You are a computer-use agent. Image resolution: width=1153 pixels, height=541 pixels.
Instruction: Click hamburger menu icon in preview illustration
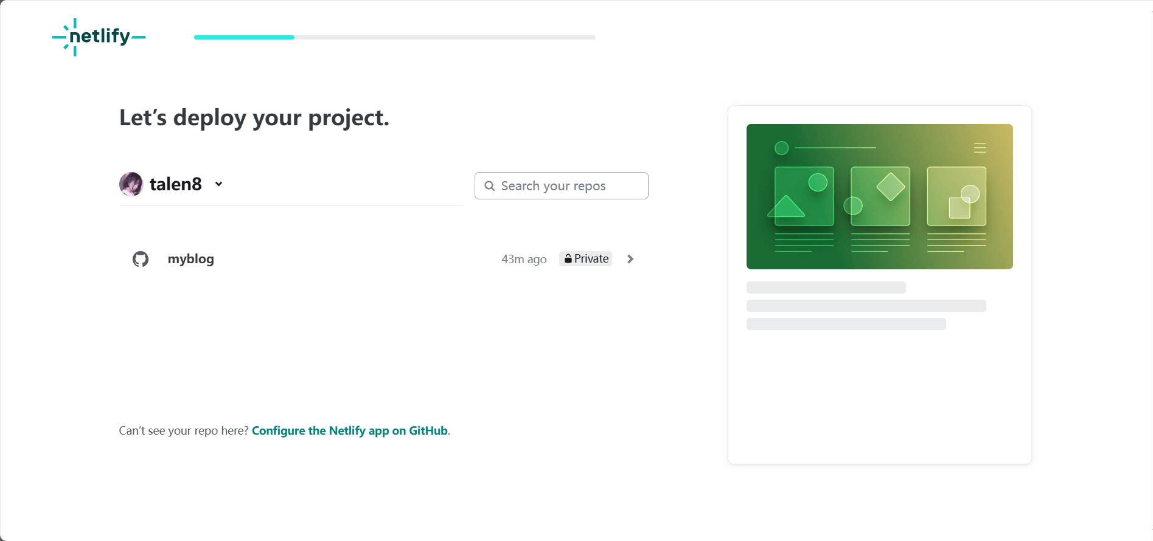pos(980,148)
